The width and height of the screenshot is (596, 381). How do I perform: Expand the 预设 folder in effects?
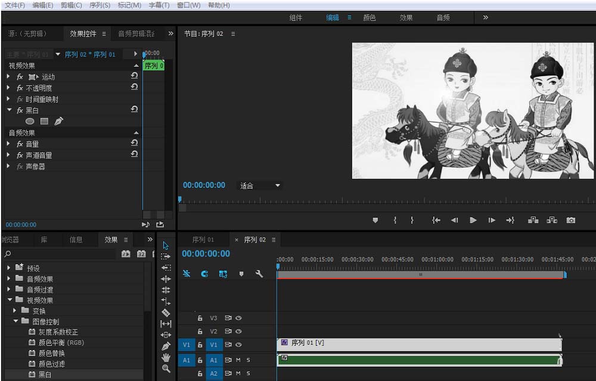tap(9, 268)
